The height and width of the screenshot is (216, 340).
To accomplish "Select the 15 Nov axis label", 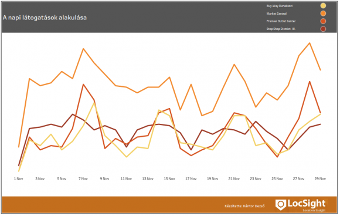I will point(169,178).
